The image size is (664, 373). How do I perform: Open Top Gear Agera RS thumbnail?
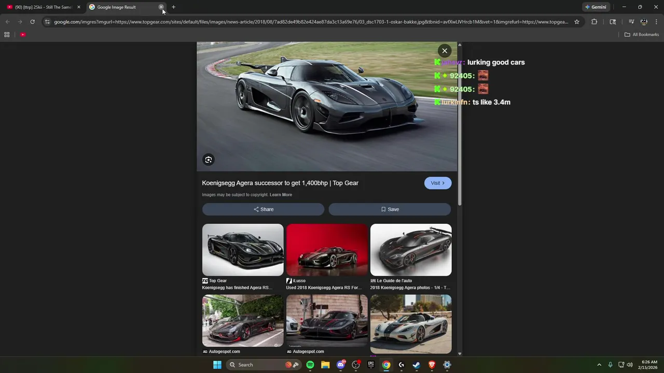point(243,250)
